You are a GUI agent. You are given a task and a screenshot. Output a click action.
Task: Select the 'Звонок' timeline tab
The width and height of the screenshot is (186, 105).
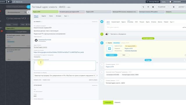tap(160, 22)
